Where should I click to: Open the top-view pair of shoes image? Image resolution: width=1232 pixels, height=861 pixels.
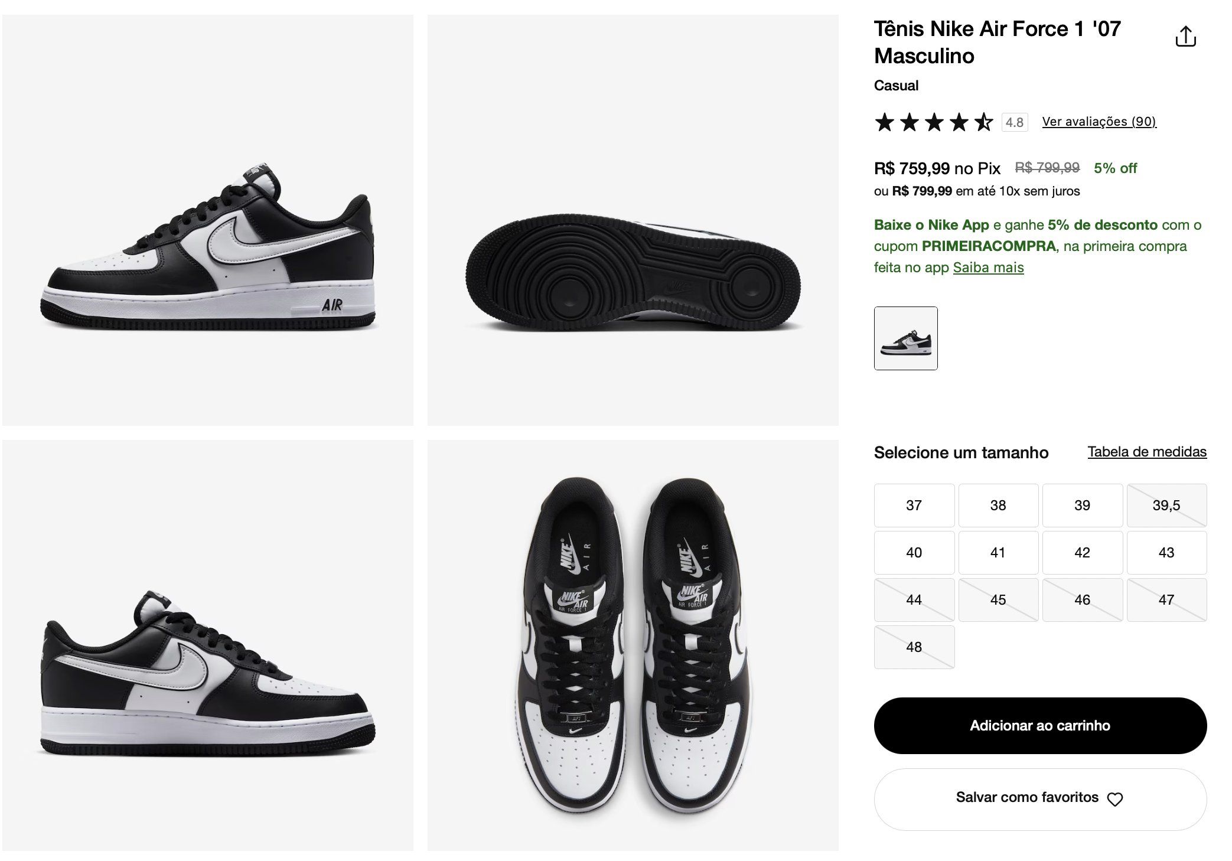click(633, 645)
